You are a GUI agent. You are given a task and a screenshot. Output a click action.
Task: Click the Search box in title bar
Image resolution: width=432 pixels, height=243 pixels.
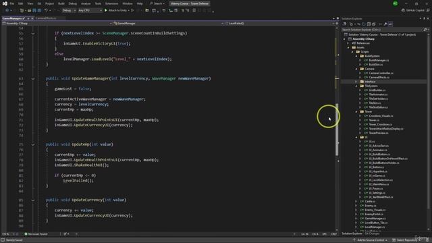[157, 3]
